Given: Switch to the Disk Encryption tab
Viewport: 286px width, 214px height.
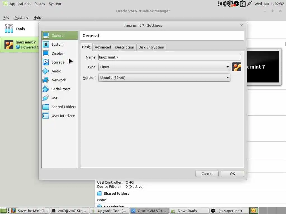Looking at the screenshot, I should click(151, 47).
